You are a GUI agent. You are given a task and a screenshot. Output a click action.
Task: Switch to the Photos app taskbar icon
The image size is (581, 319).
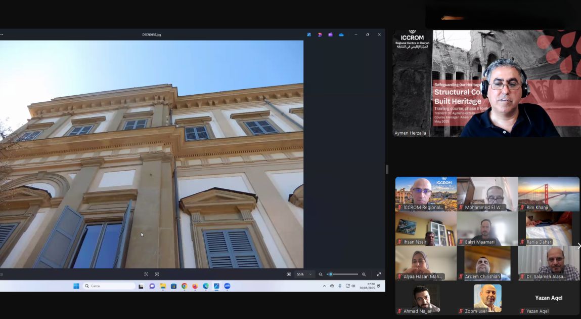(216, 286)
